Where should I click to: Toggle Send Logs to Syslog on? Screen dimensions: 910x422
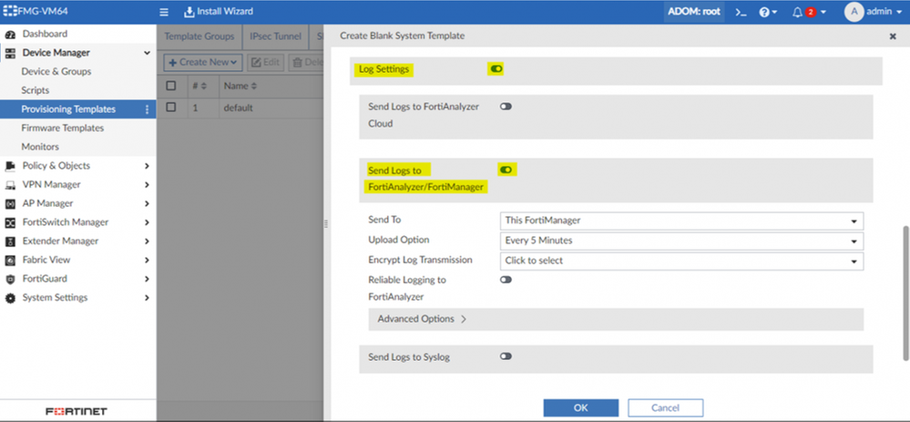[506, 356]
